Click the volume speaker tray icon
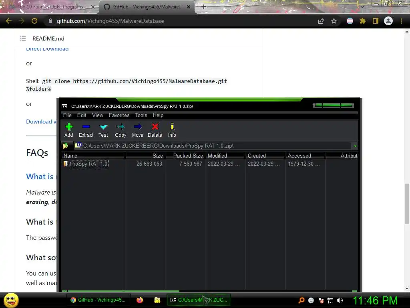 click(340, 300)
